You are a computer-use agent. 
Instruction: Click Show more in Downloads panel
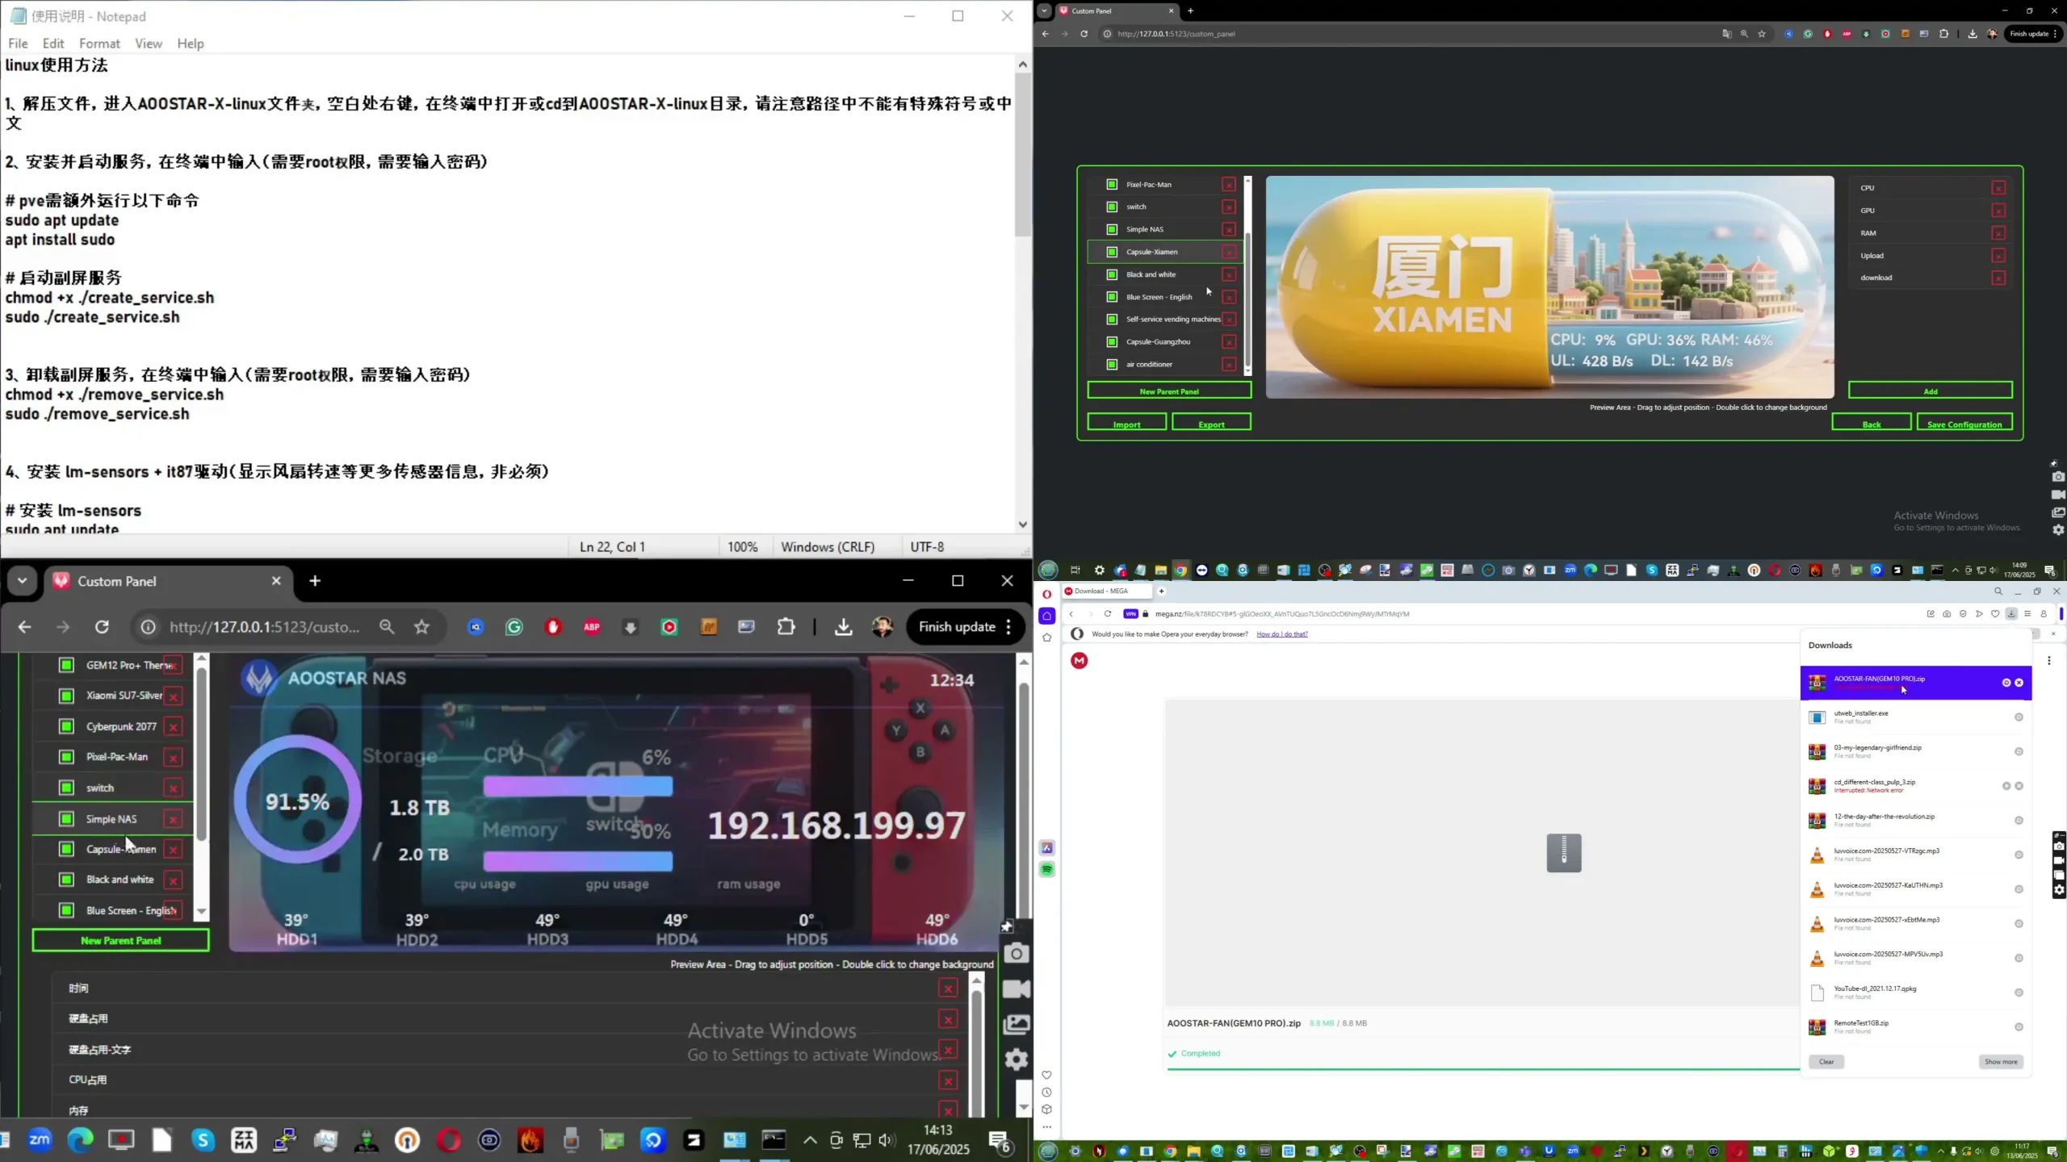pyautogui.click(x=2001, y=1062)
